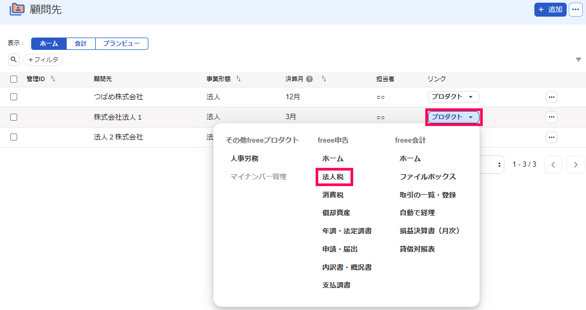
Task: Select 貸借対照表 menu item
Action: click(417, 249)
